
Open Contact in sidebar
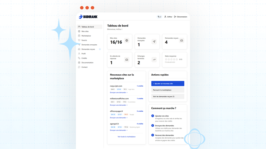coord(89,67)
